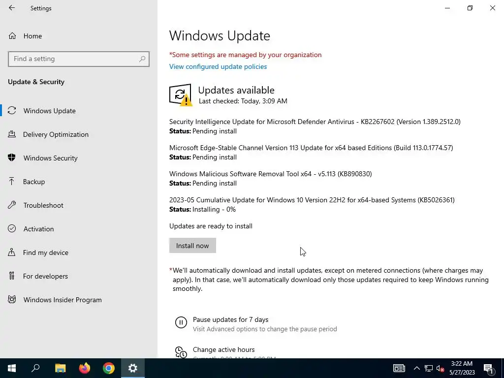Select Windows Update in sidebar
This screenshot has height=378, width=504.
point(79,111)
